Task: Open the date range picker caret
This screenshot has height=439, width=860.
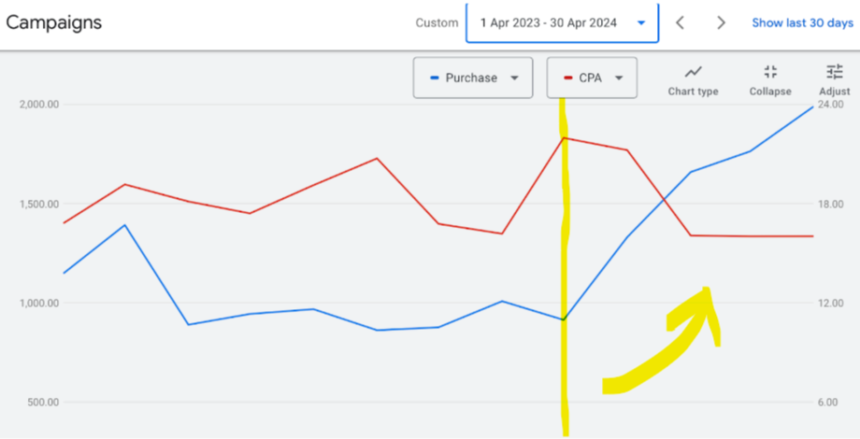Action: (x=641, y=23)
